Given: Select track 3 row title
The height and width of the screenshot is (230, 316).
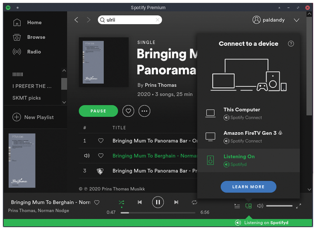Looking at the screenshot, I should (x=155, y=171).
